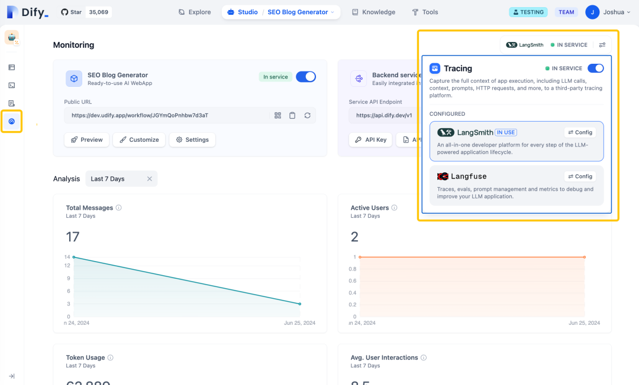Click the Customize button
This screenshot has height=385, width=639.
click(x=138, y=140)
